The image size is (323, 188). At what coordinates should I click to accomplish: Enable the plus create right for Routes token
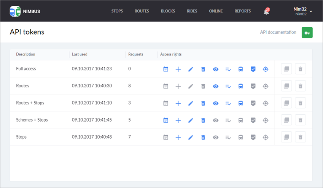point(178,86)
